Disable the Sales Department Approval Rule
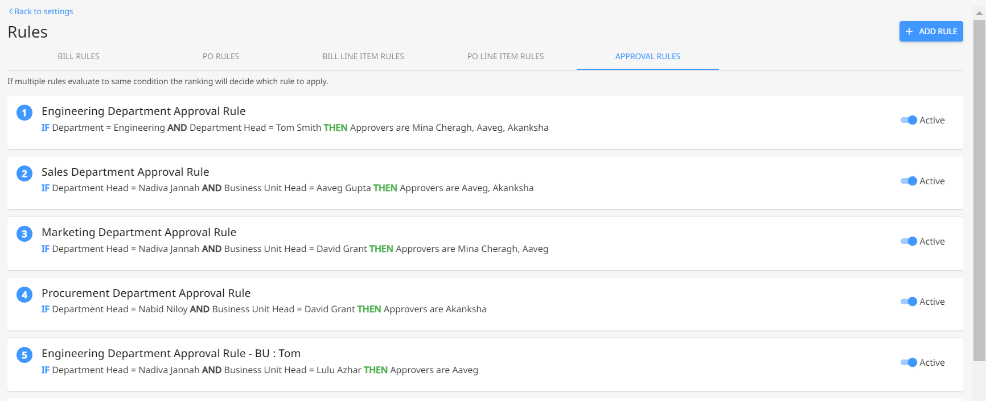The height and width of the screenshot is (401, 986). 909,181
